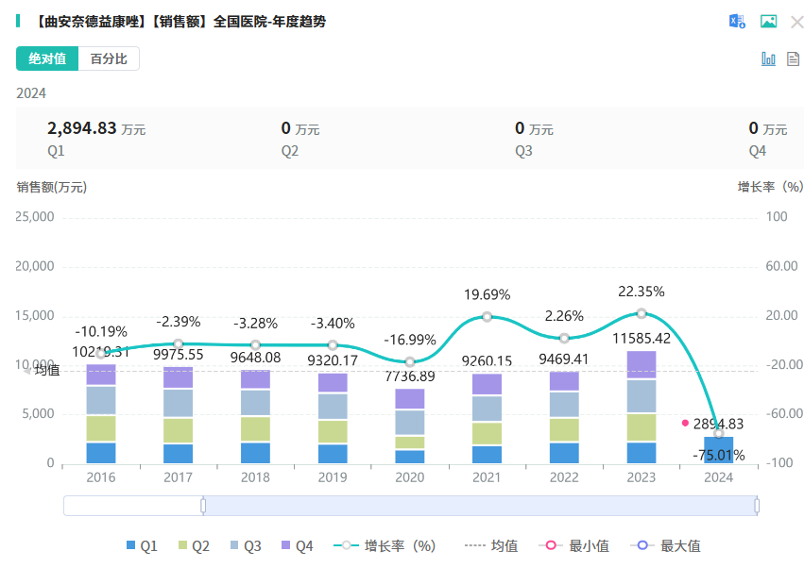Toggle Q1 series in legend
This screenshot has height=568, width=804.
pos(142,545)
